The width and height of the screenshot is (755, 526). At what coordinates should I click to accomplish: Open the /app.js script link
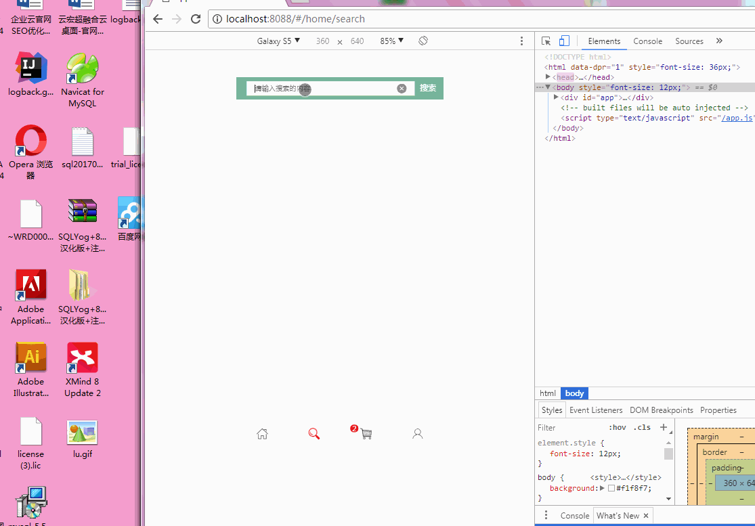point(737,118)
